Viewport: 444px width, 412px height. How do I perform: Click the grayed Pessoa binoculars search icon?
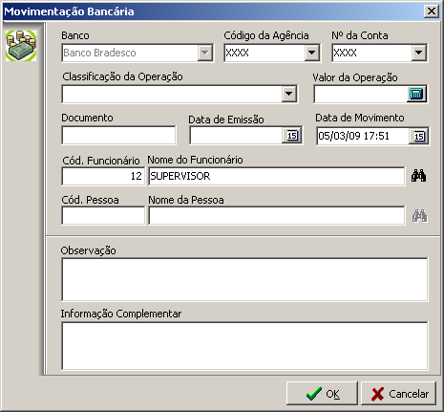(x=420, y=216)
